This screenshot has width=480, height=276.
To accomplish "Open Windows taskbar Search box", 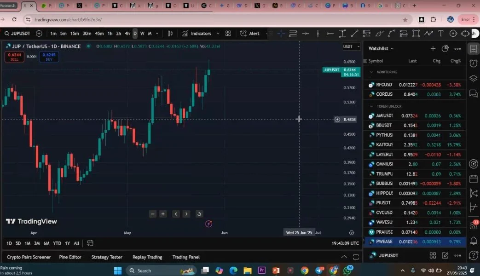I will 161,270.
